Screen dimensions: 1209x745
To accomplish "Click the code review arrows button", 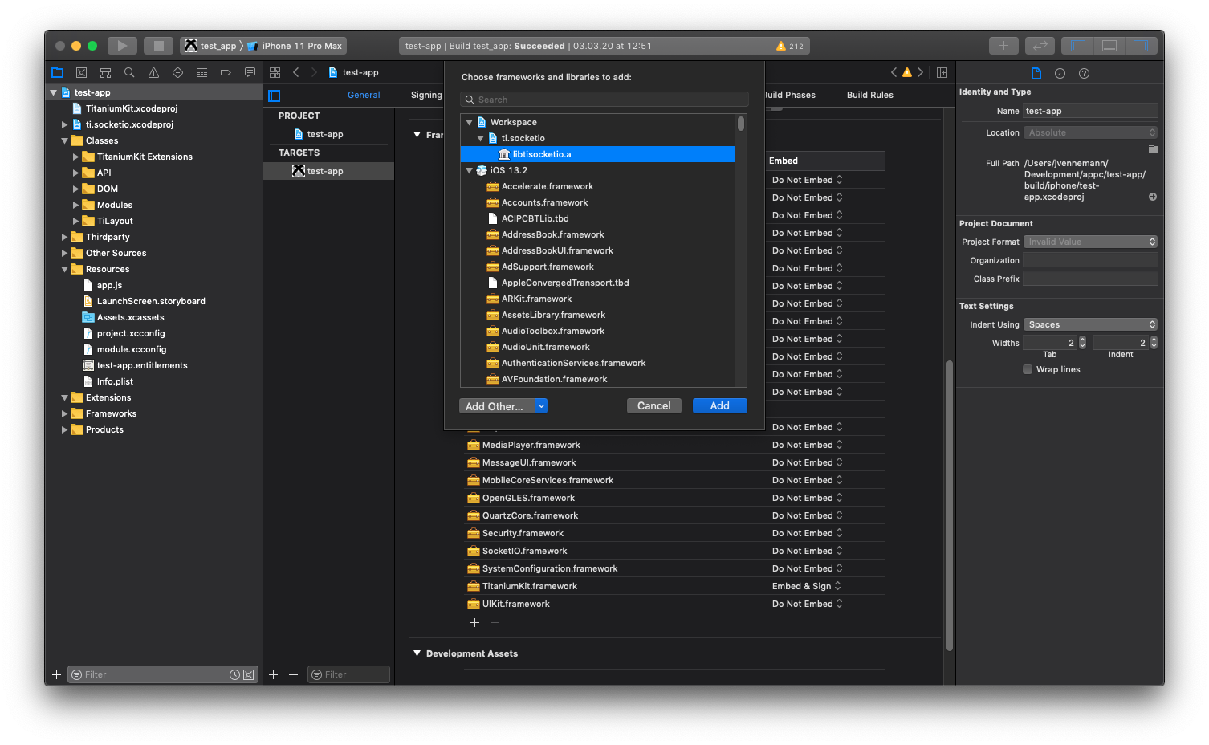I will [1040, 46].
